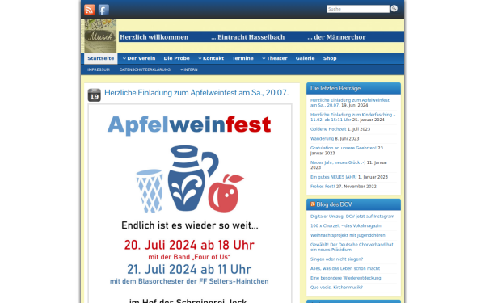Open post title Herzliche Einladung zum Apfelweinfest
This screenshot has width=485, height=303.
196,93
